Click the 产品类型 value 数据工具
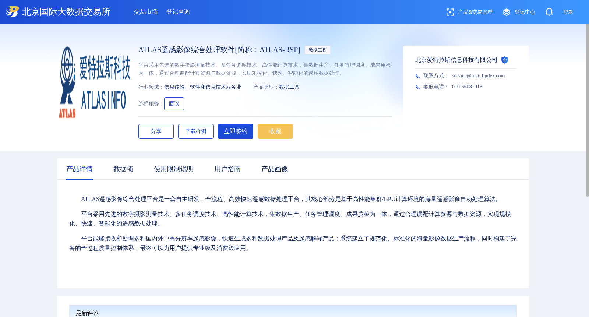This screenshot has height=317, width=589. (289, 87)
